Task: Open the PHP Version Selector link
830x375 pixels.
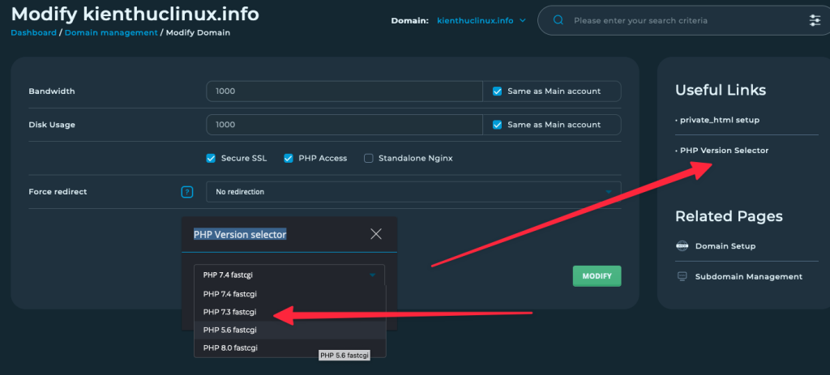Action: 724,150
